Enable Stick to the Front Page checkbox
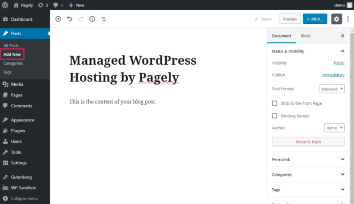Viewport: 354px width, 204px height. pos(275,103)
